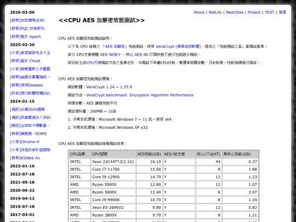The width and height of the screenshot is (296, 222).
Task: Select the Core I9-12900 table cell
Action: (113, 177)
